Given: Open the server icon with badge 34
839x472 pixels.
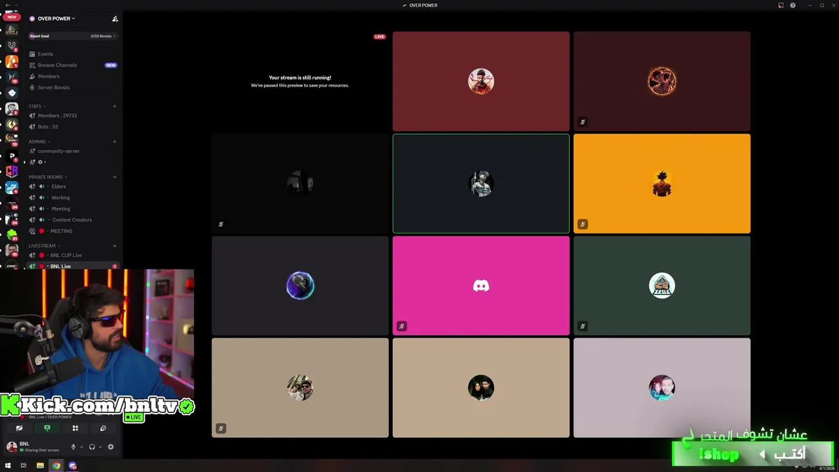Looking at the screenshot, I should [x=12, y=203].
